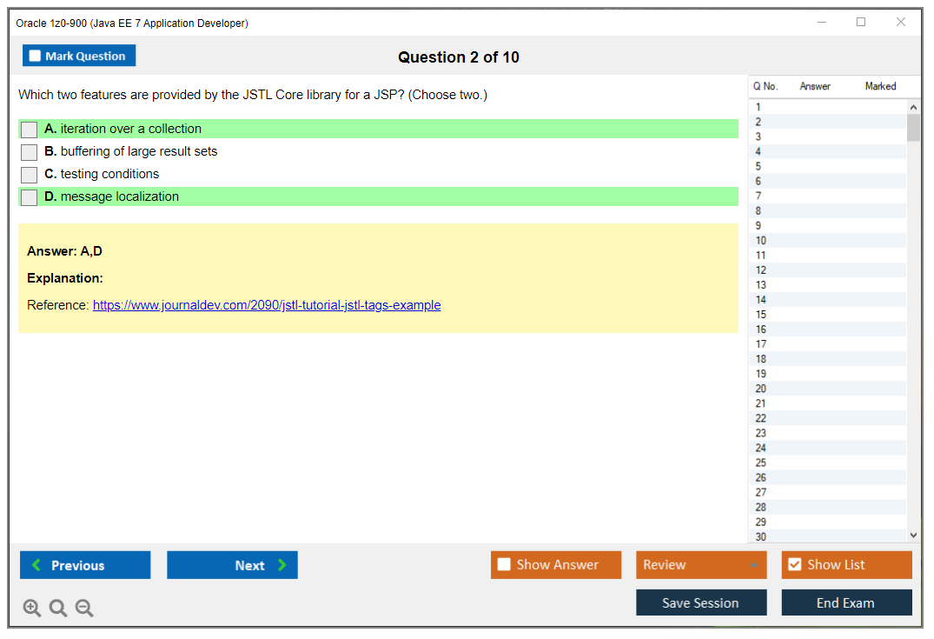The image size is (934, 639).
Task: Click the down arrow on the question list scrollbar
Action: click(x=913, y=535)
